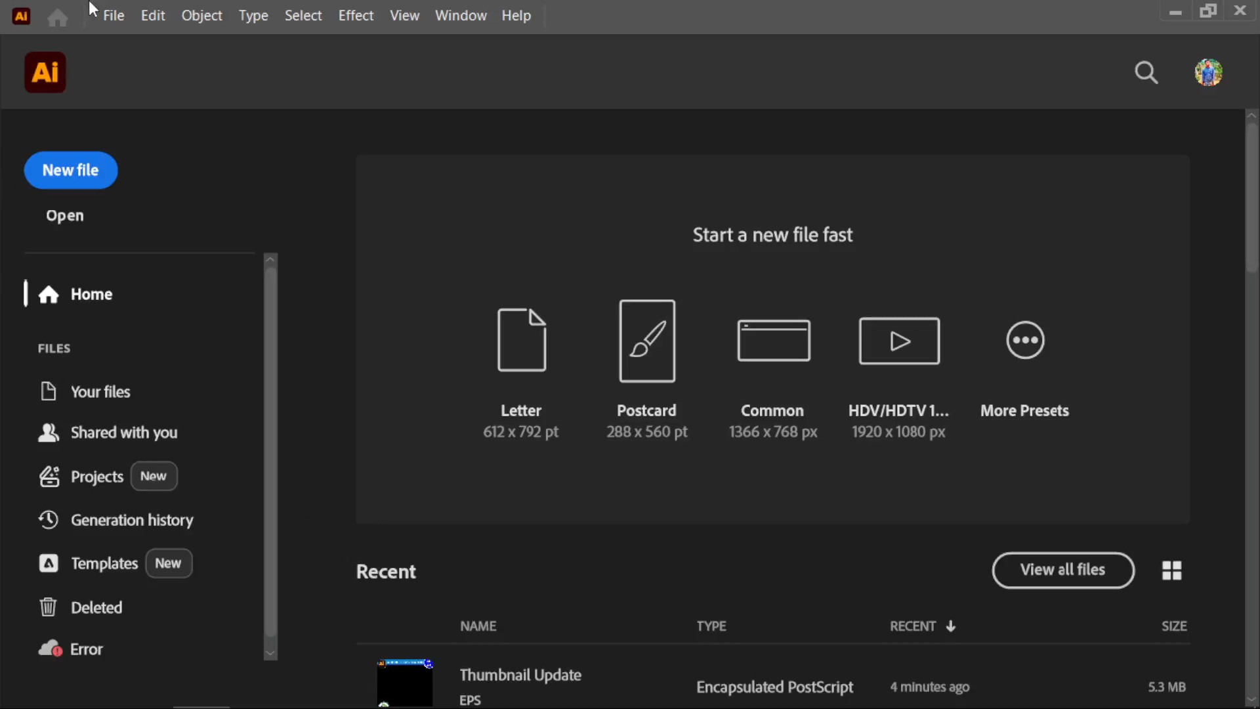Click the home icon in title bar
Screen dimensions: 1260x709
(x=57, y=17)
